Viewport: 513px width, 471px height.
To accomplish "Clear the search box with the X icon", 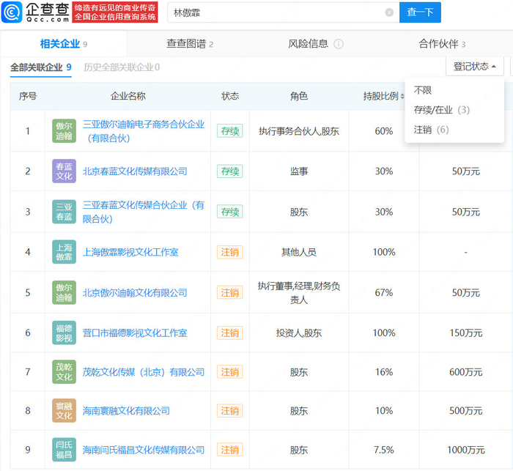I will click(x=389, y=12).
